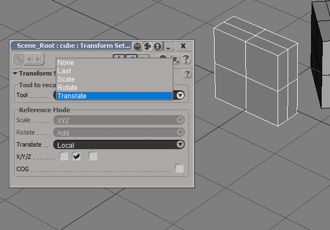The image size is (330, 230).
Task: Select the wireframe-highlighted cube in the viewport
Action: click(256, 71)
